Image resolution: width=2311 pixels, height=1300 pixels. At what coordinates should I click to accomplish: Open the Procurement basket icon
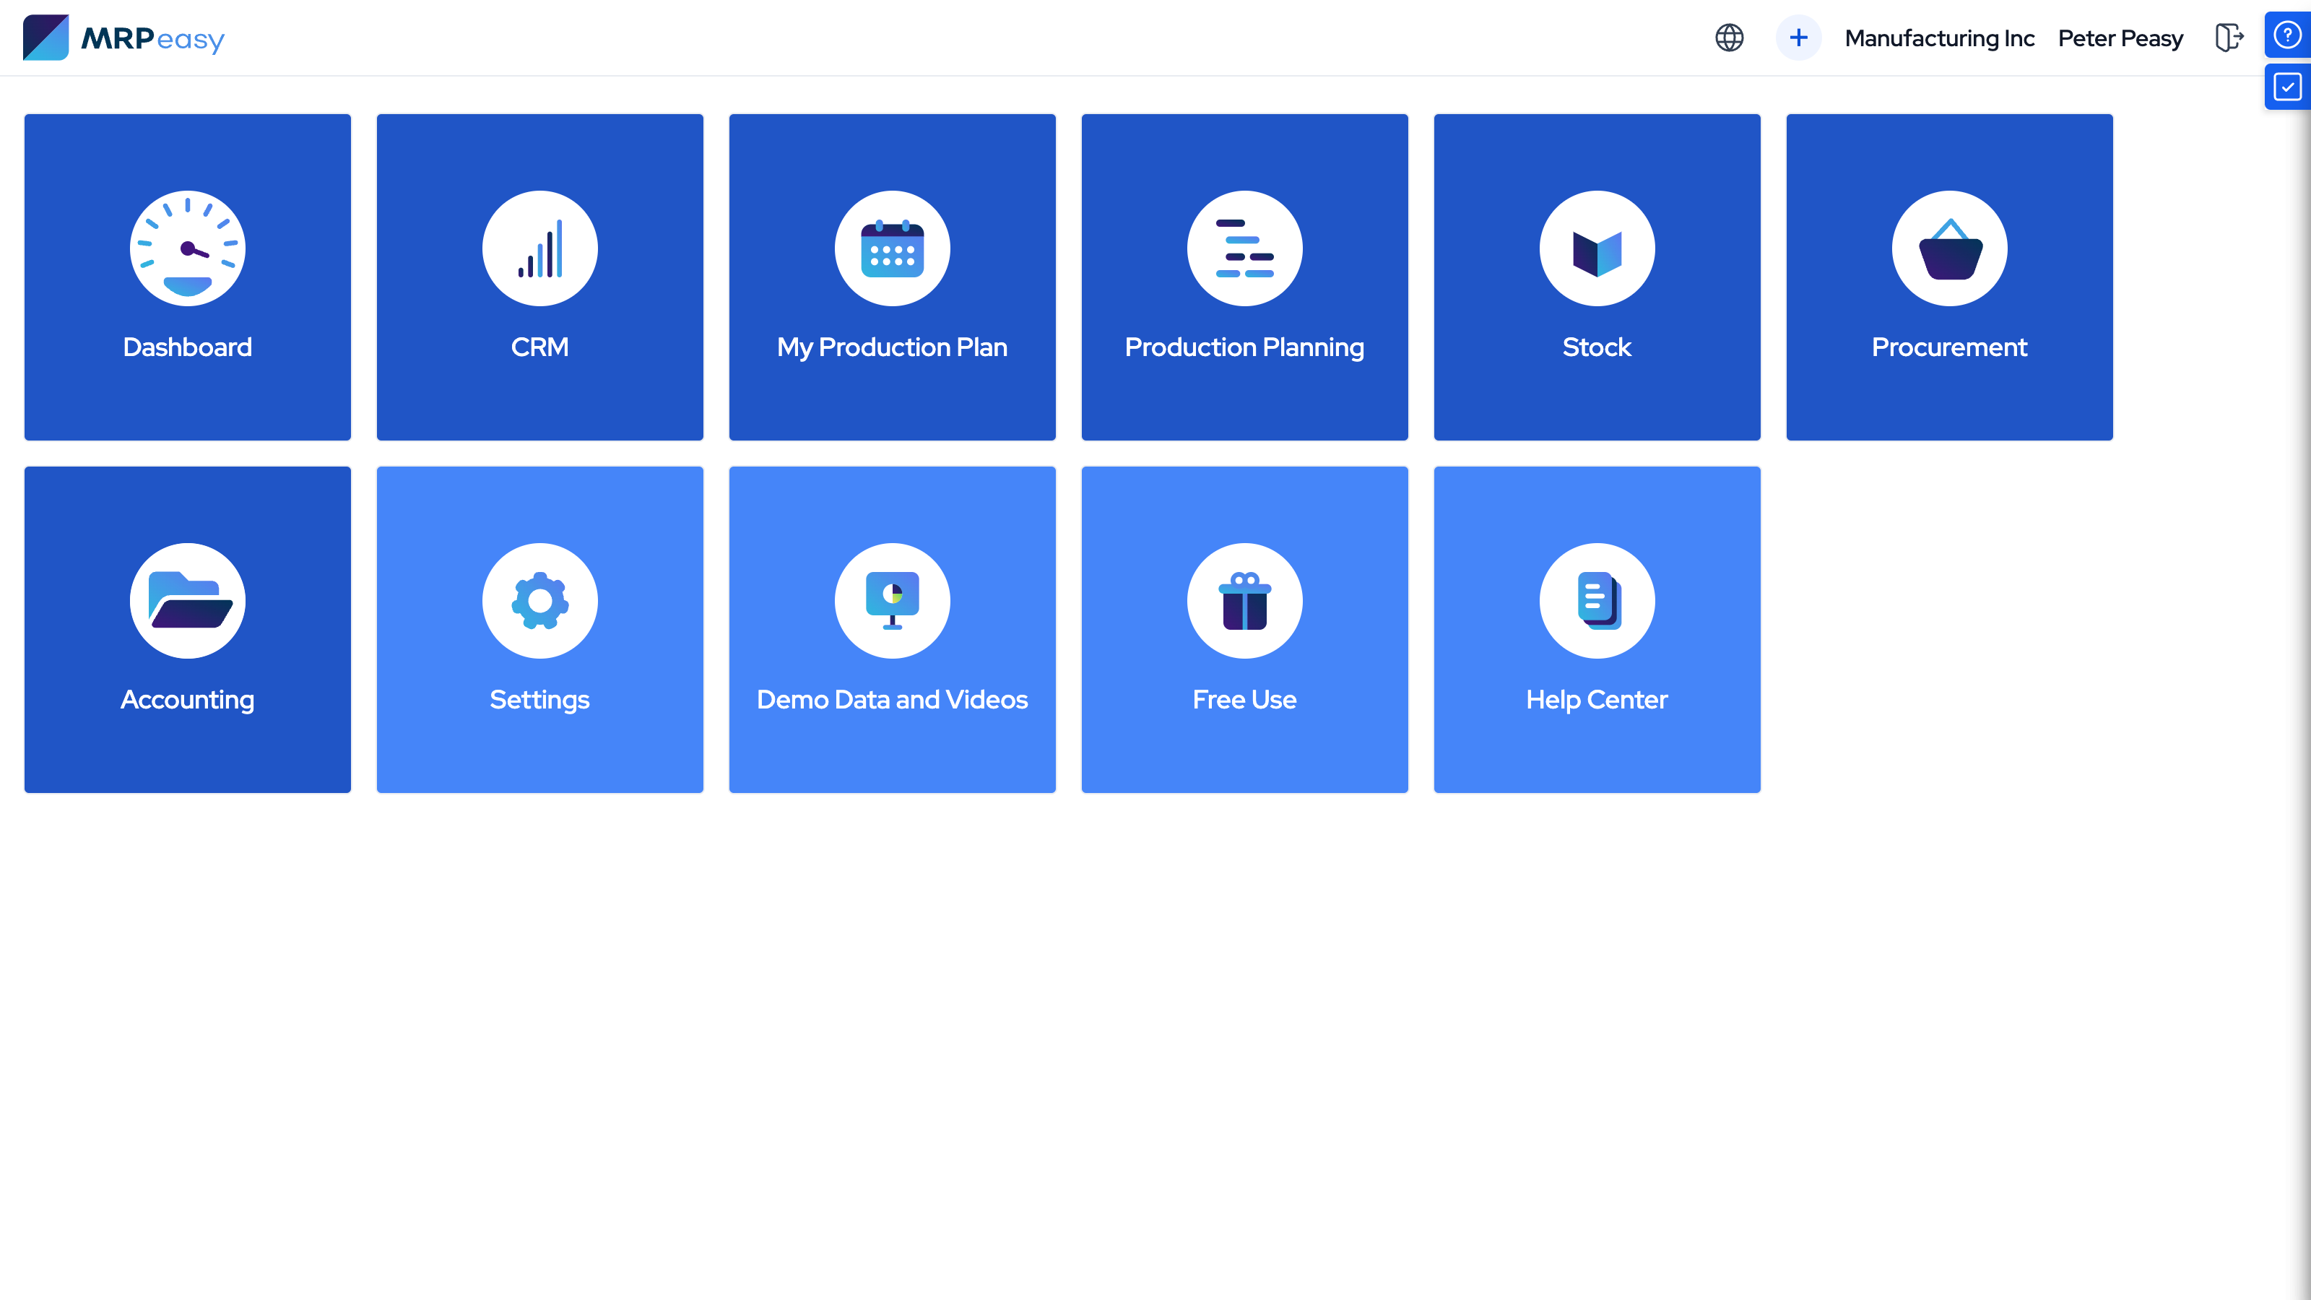click(x=1949, y=248)
